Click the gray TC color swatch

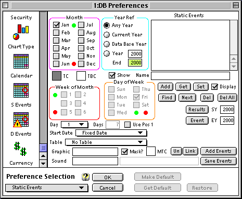[x=57, y=76]
